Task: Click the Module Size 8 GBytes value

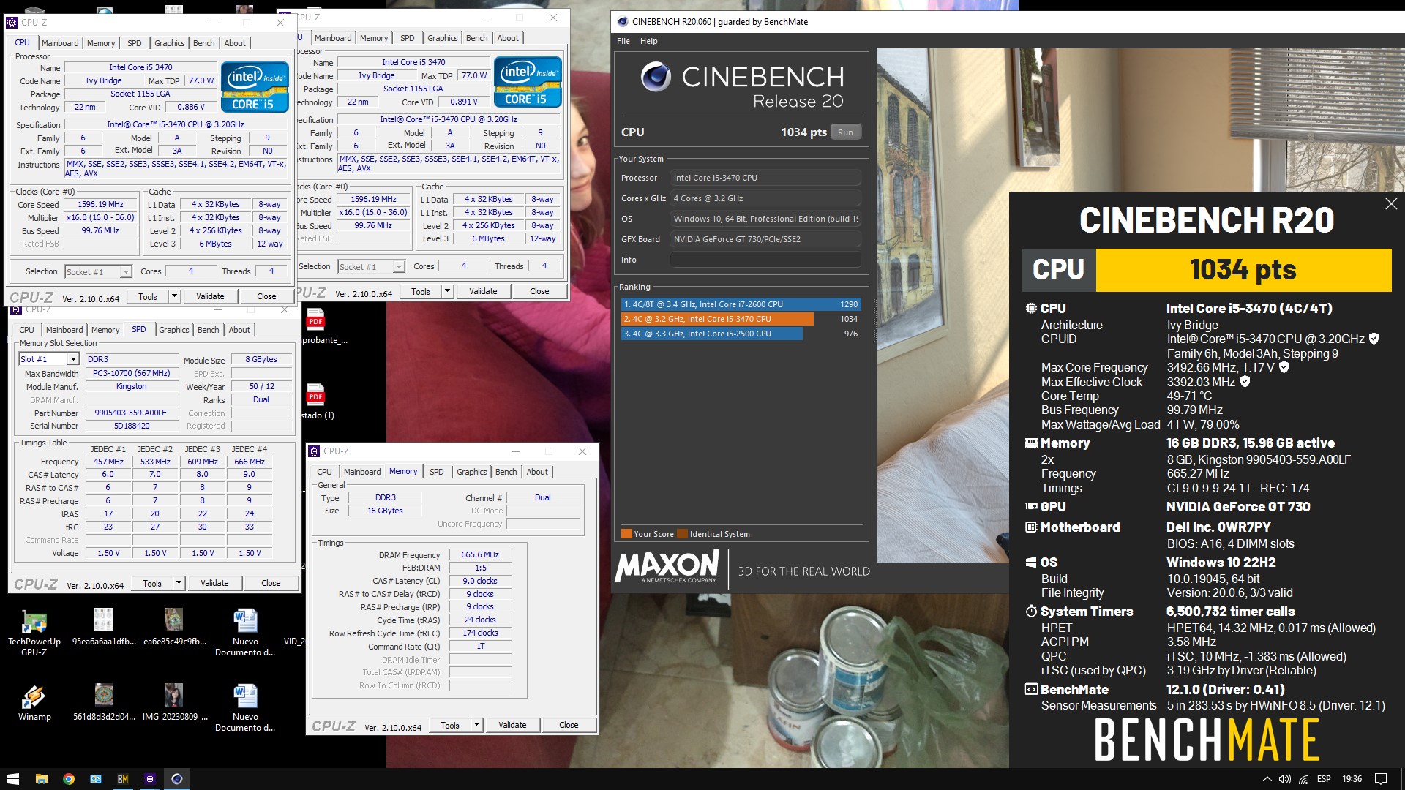Action: point(261,359)
